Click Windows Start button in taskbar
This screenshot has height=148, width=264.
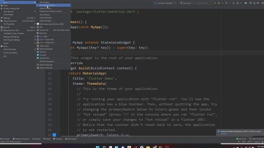pos(97,147)
